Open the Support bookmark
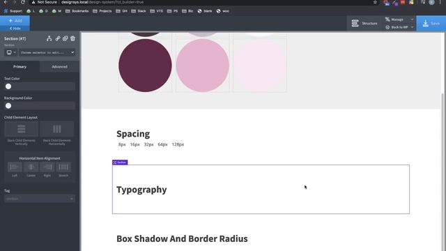This screenshot has width=446, height=251. click(13, 11)
